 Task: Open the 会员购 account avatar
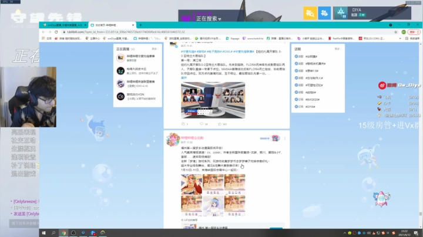tap(173, 139)
